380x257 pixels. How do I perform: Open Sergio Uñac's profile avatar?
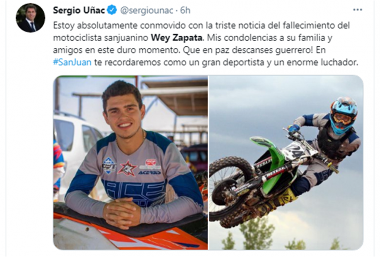tap(30, 18)
